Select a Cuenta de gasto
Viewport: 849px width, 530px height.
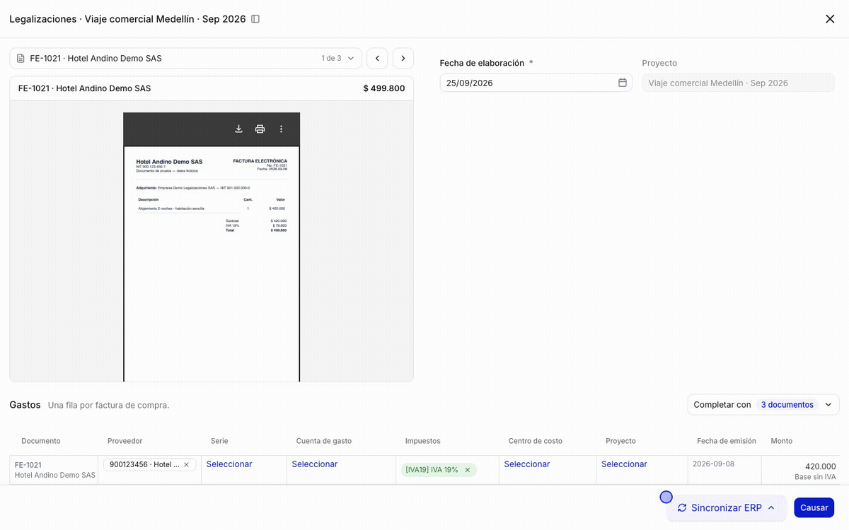pos(315,464)
